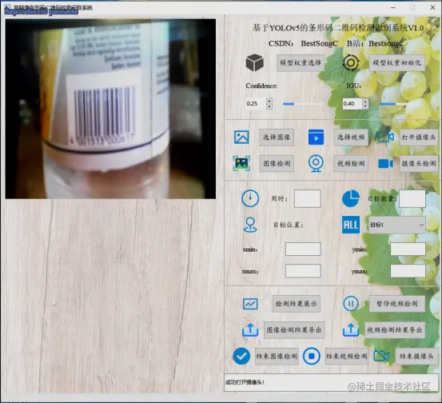
Task: Open the 目标1 target dropdown
Action: (x=397, y=225)
